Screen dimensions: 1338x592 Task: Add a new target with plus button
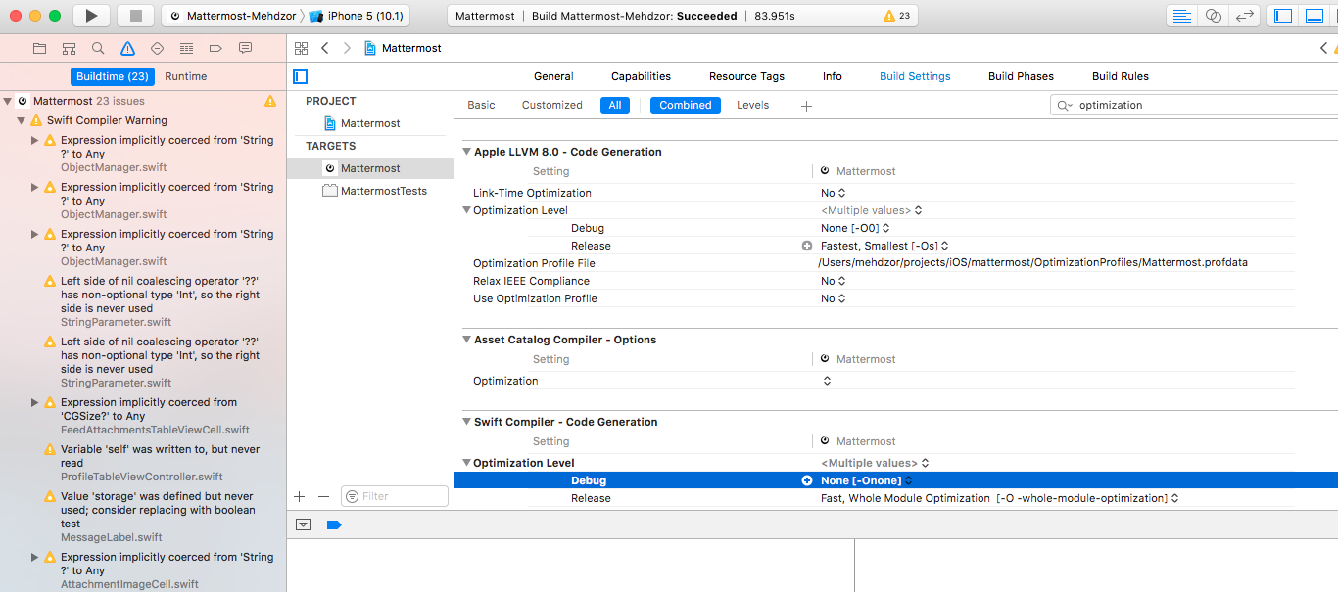point(300,497)
